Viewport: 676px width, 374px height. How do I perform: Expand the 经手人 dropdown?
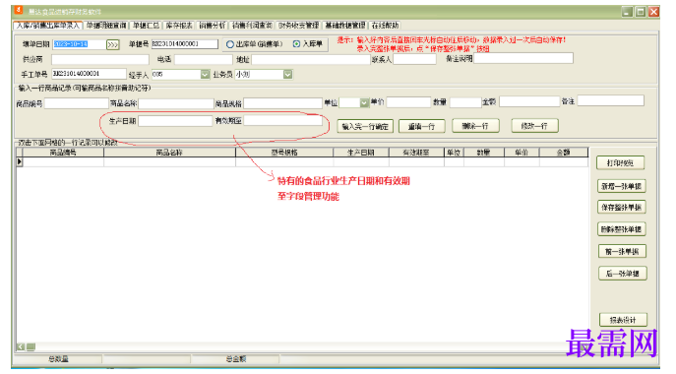[x=206, y=74]
